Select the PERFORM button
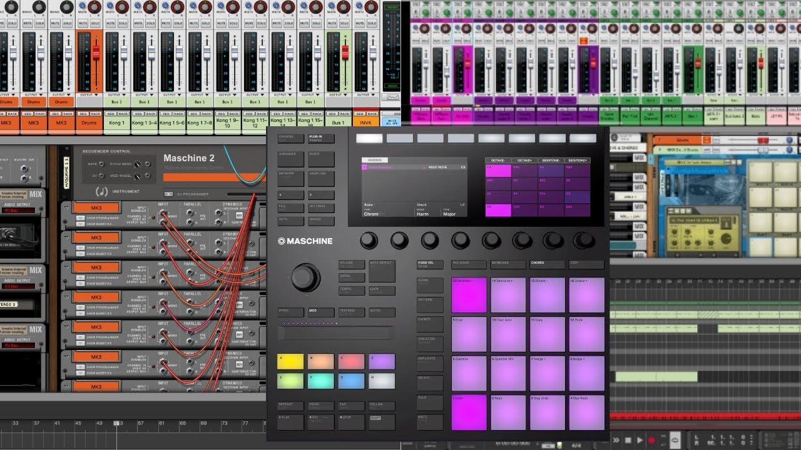 (352, 311)
